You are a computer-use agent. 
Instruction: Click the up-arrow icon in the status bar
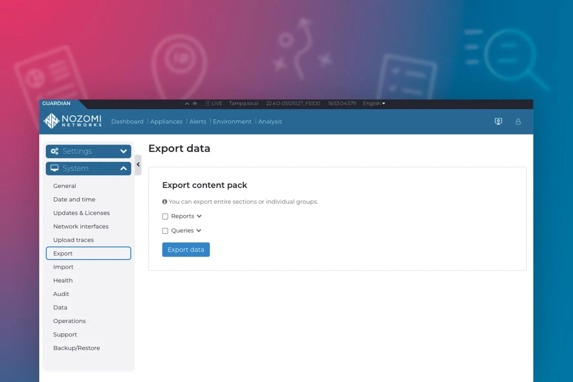coord(187,104)
